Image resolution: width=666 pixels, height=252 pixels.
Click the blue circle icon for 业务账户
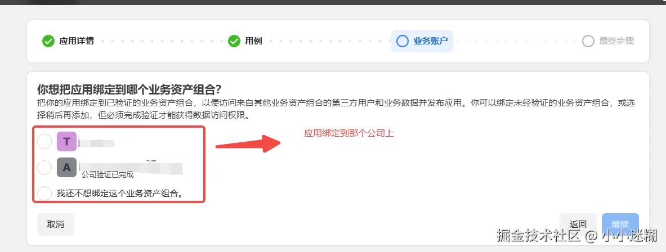402,41
